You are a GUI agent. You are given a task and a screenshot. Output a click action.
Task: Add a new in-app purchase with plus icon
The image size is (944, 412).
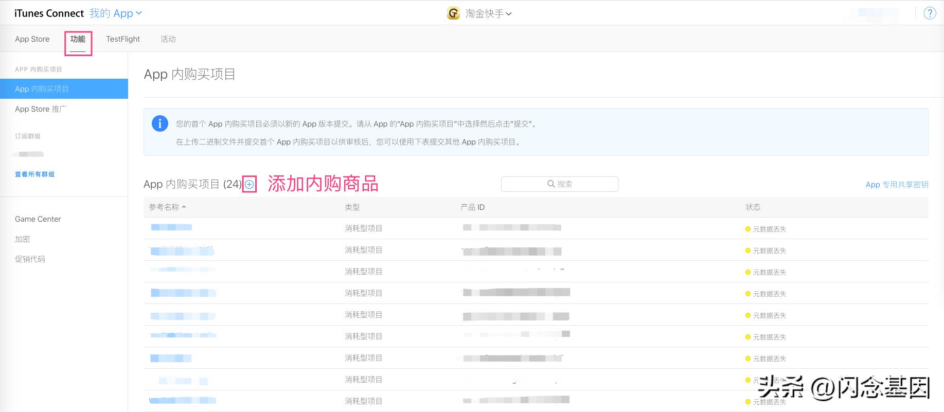(x=250, y=184)
